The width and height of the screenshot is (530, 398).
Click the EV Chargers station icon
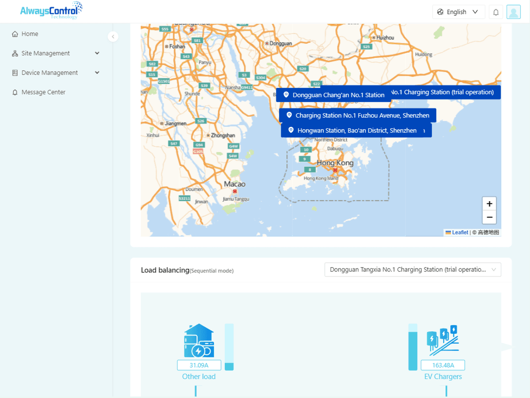(x=443, y=341)
